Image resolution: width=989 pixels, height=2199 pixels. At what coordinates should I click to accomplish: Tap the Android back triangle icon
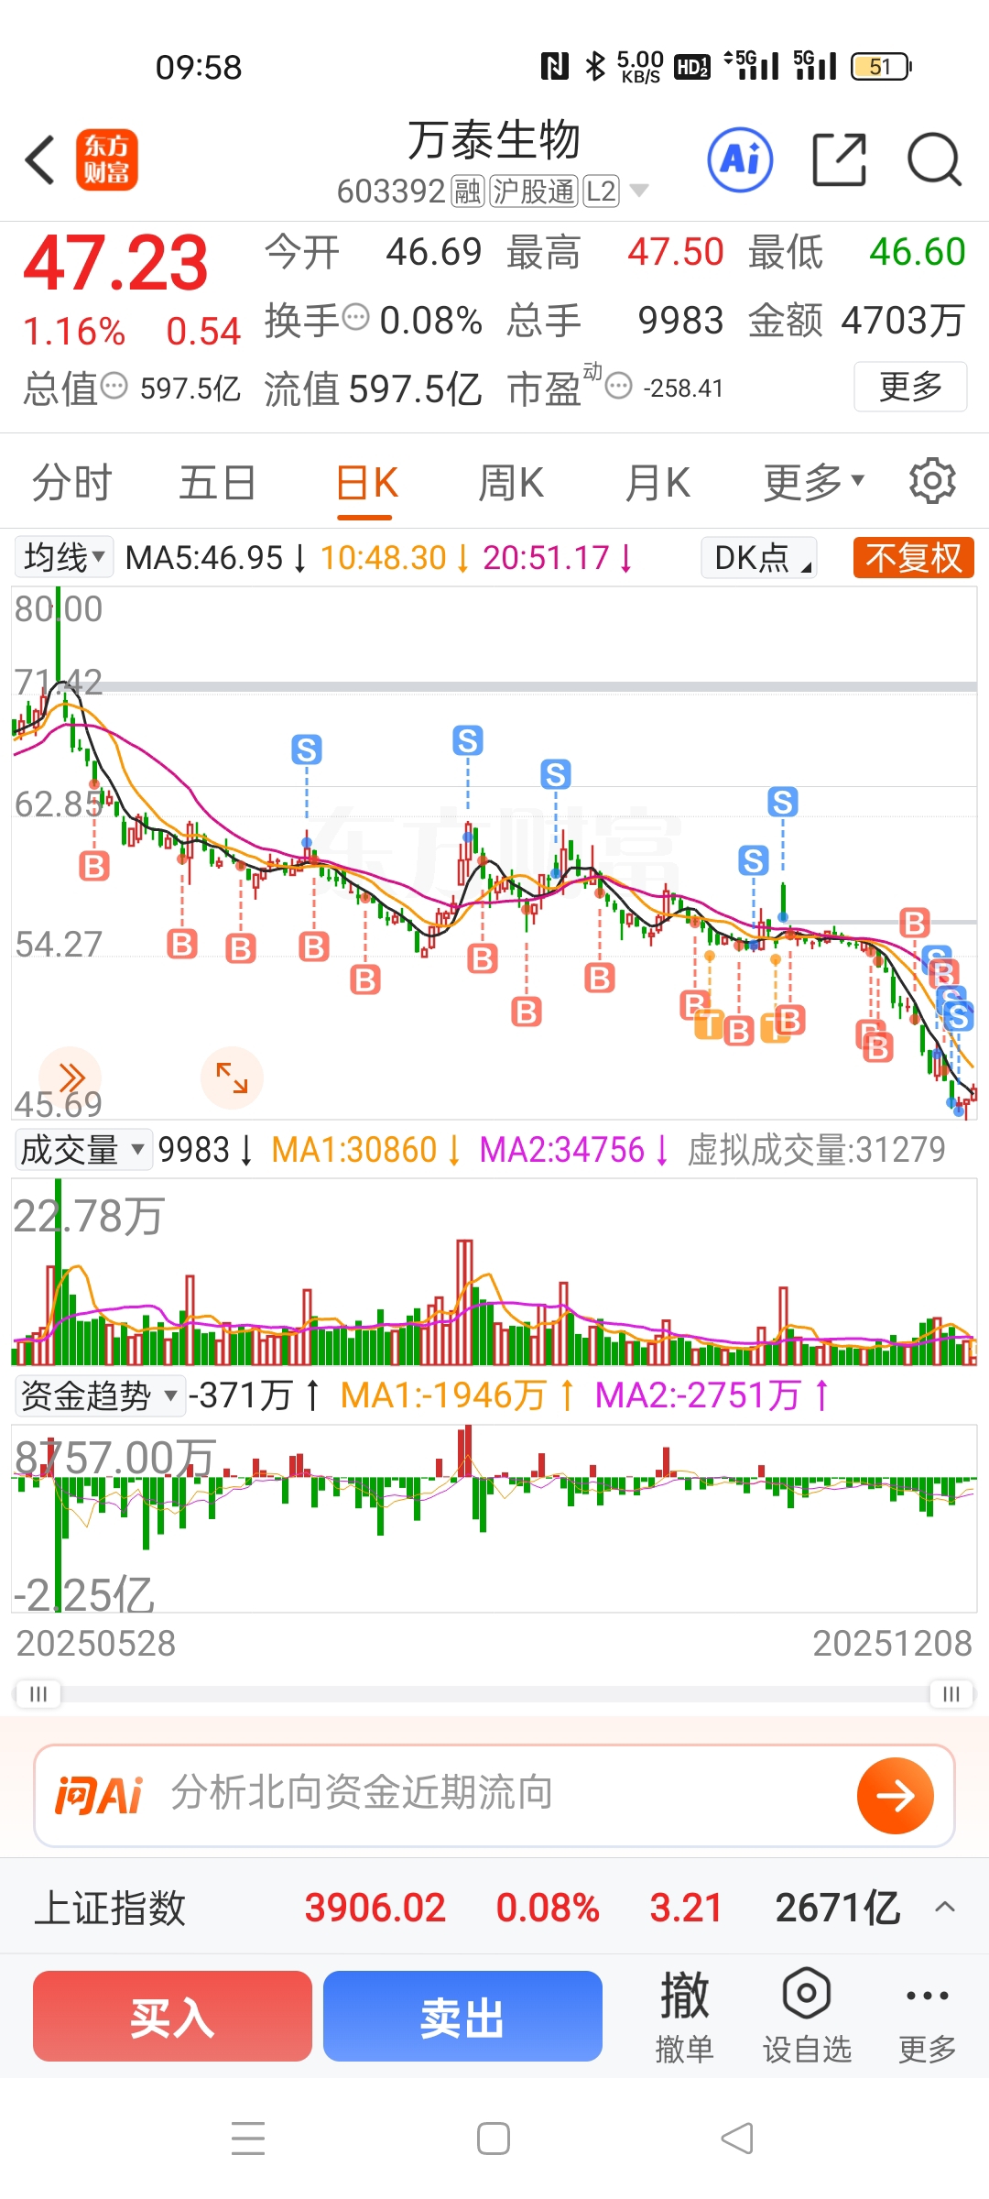coord(737,2139)
